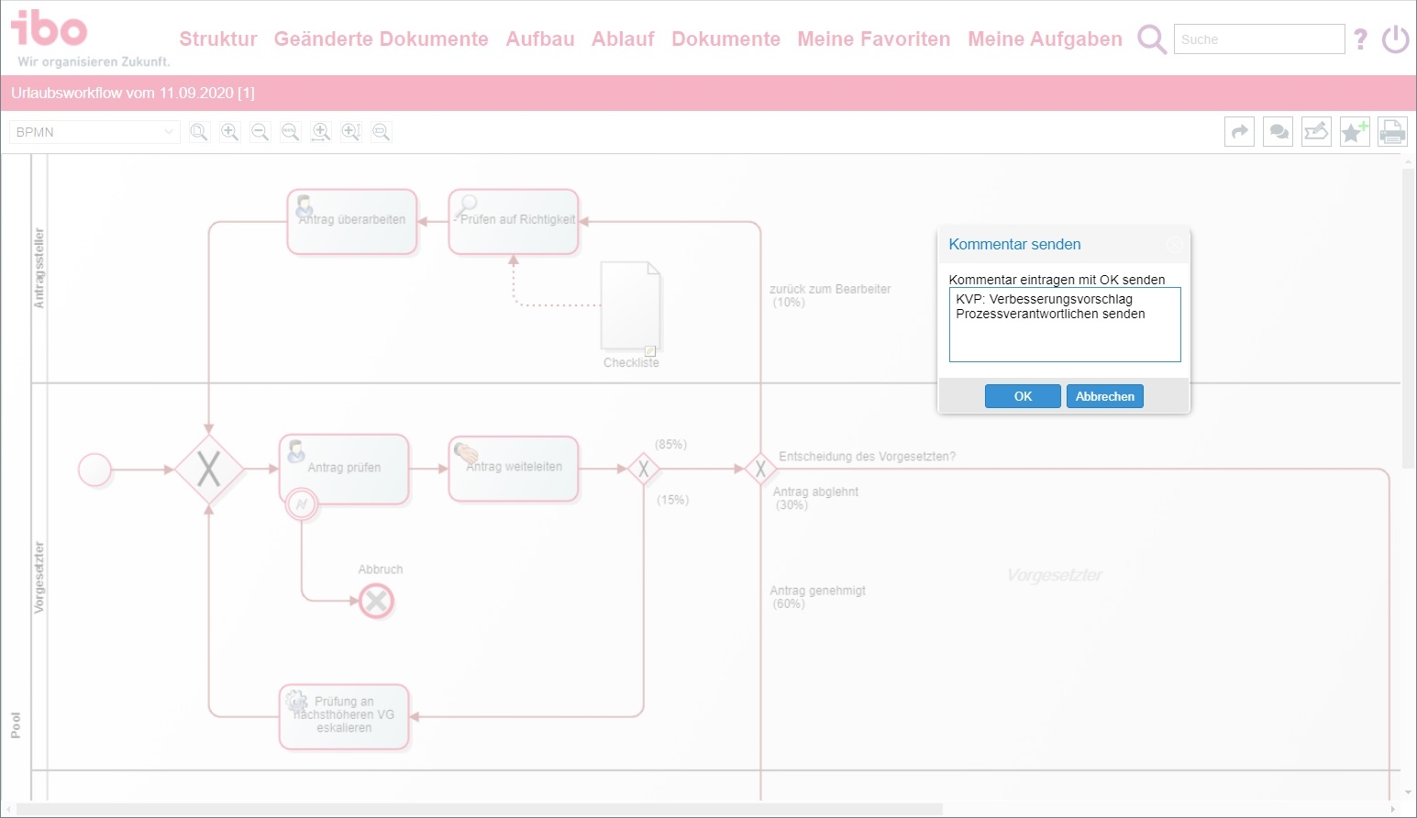Select the large X gateway diamond
This screenshot has height=818, width=1417.
pyautogui.click(x=209, y=470)
